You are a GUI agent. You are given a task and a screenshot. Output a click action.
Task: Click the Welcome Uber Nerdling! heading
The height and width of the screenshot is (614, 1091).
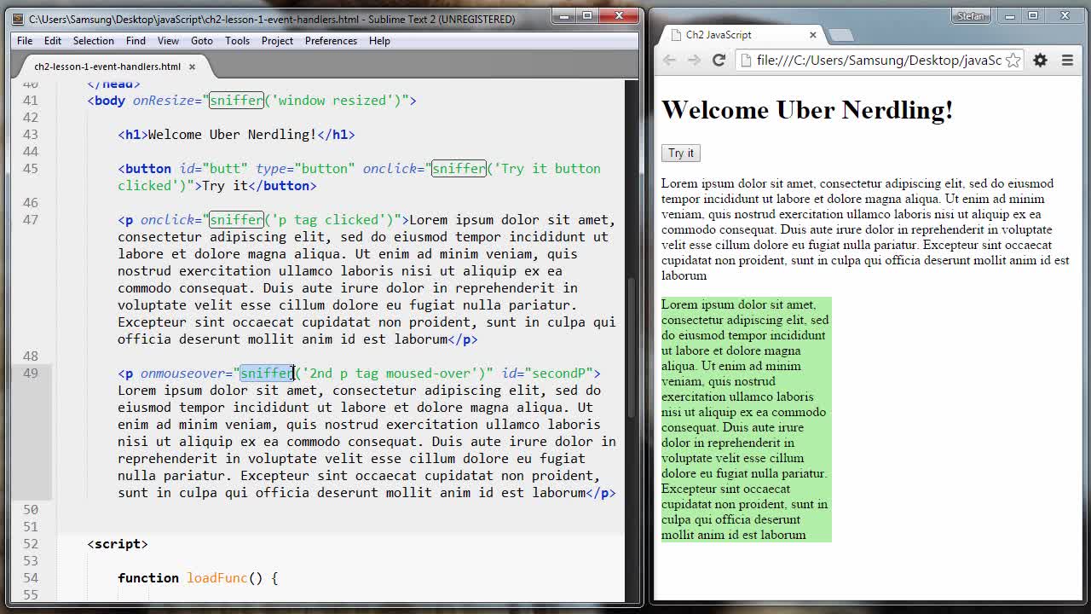point(807,110)
